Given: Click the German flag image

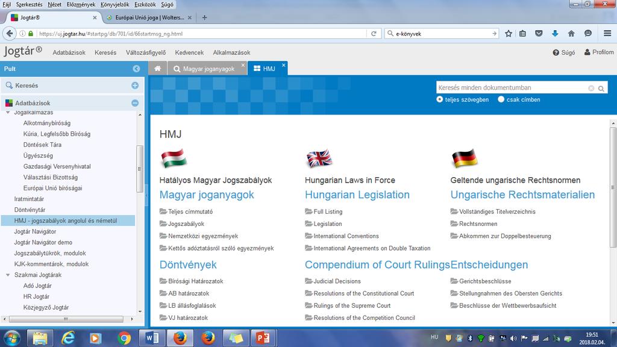Looking at the screenshot, I should pyautogui.click(x=465, y=158).
